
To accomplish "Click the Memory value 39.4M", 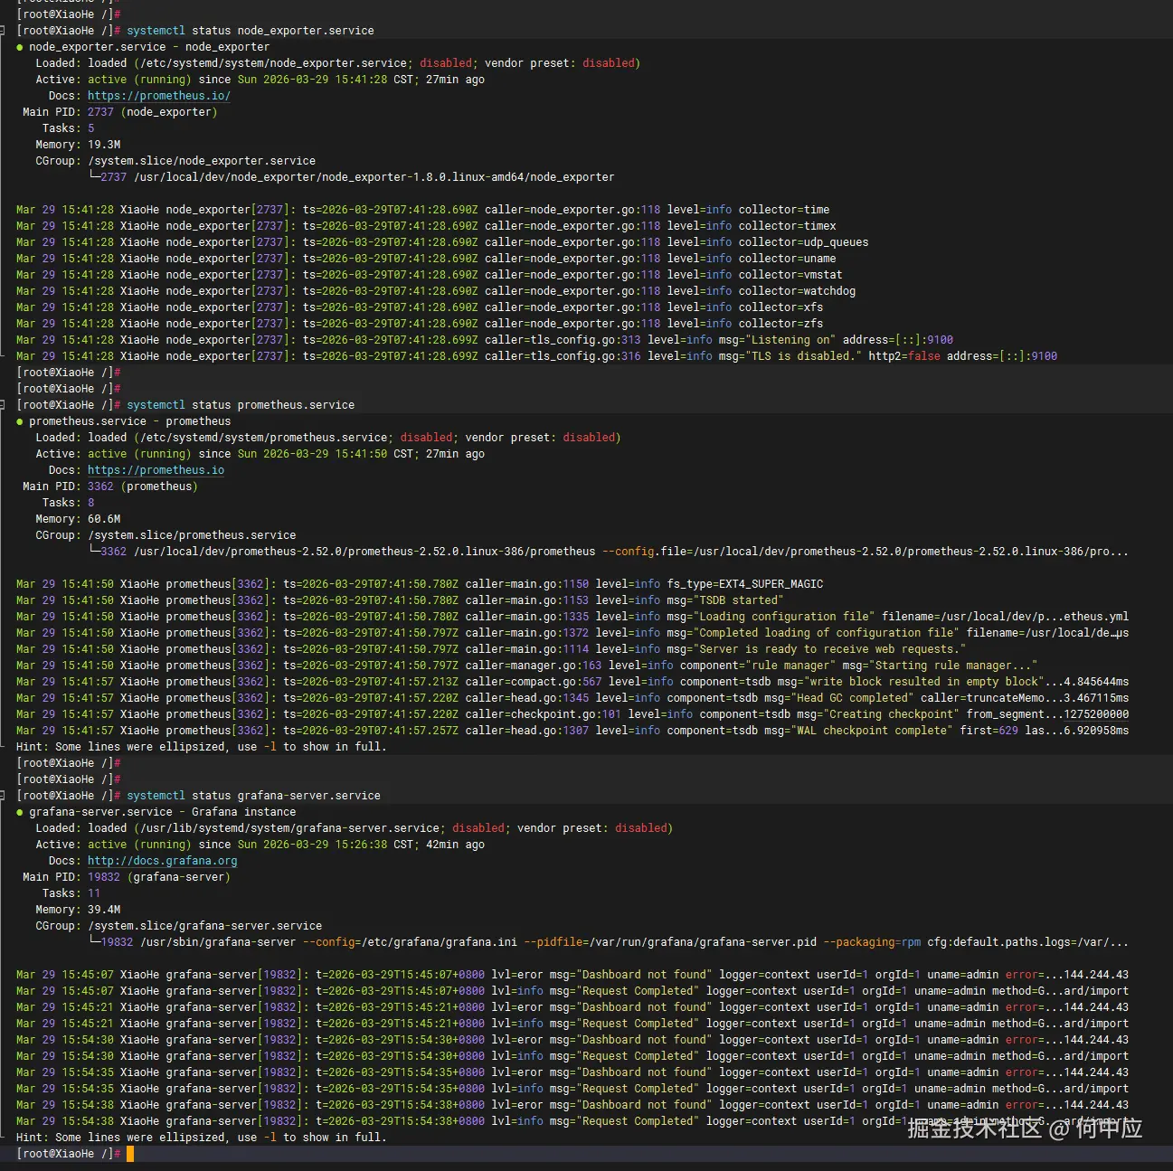I will [104, 910].
